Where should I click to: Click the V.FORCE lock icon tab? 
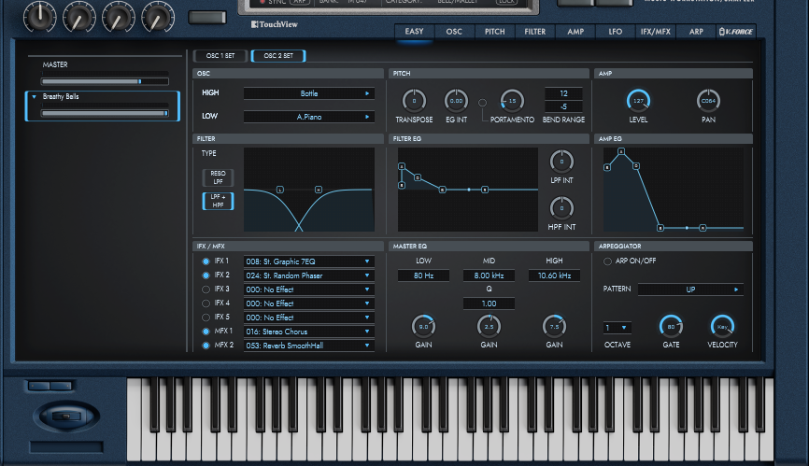click(x=736, y=32)
